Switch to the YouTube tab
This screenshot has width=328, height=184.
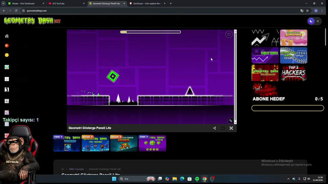click(66, 4)
